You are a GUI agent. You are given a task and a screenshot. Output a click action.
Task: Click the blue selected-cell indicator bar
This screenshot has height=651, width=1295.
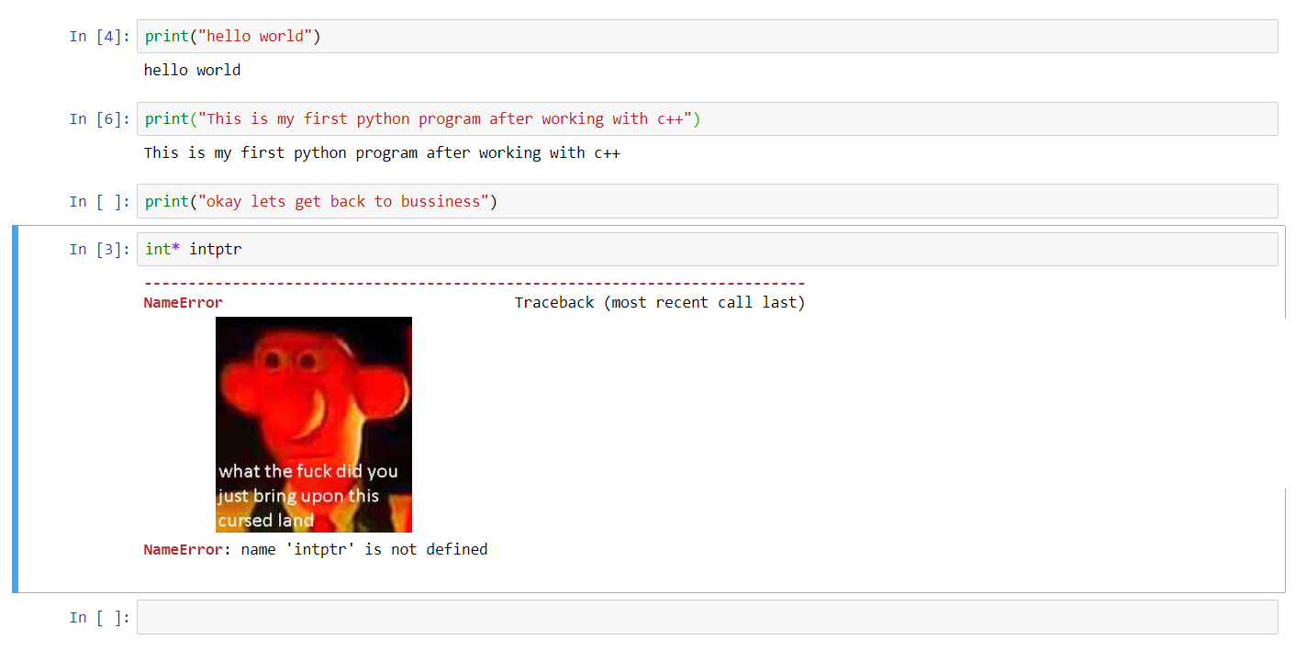(15, 409)
